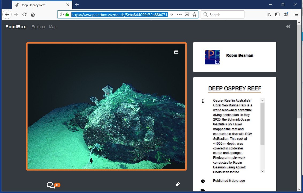Open the Firefox hamburger menu
The width and height of the screenshot is (303, 193).
(x=296, y=14)
